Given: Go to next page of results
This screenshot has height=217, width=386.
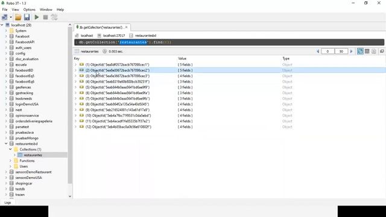Looking at the screenshot, I should 351,51.
